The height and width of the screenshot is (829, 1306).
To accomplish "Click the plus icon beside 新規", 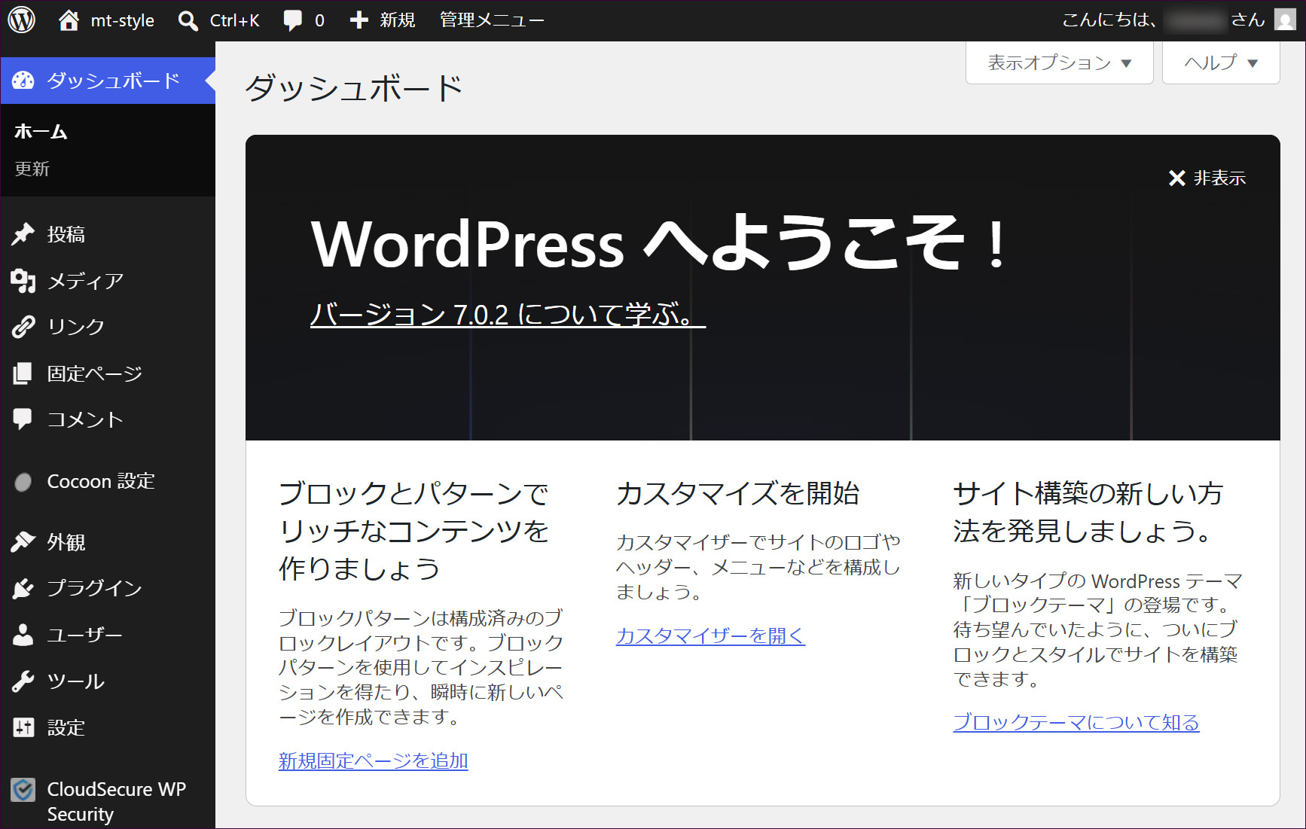I will pos(359,20).
